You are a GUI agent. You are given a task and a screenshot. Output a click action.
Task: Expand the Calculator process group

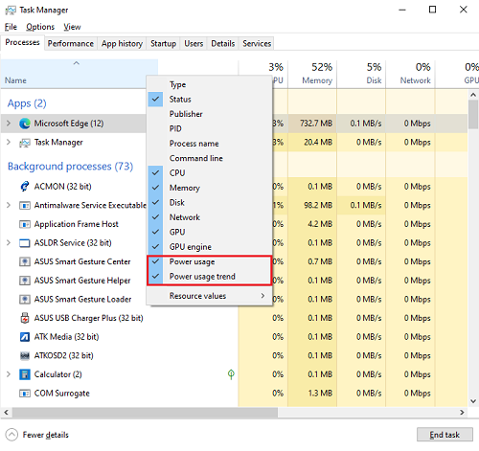coord(9,374)
